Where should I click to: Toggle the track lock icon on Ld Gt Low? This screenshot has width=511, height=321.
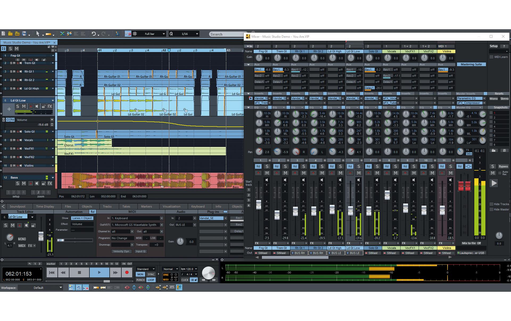coord(43,106)
